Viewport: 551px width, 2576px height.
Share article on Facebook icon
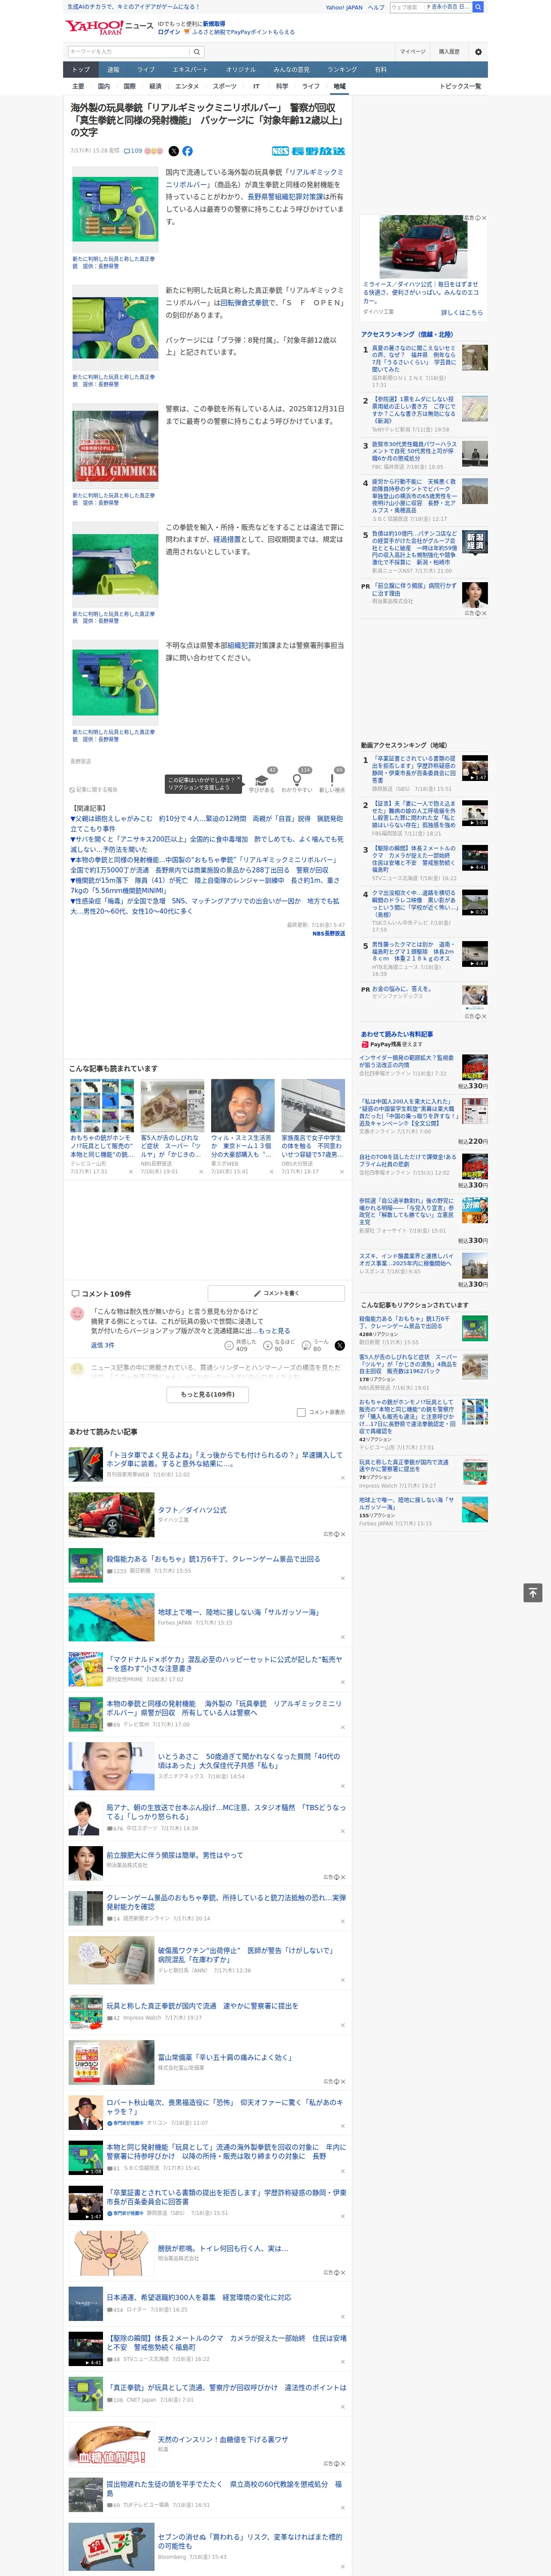187,151
